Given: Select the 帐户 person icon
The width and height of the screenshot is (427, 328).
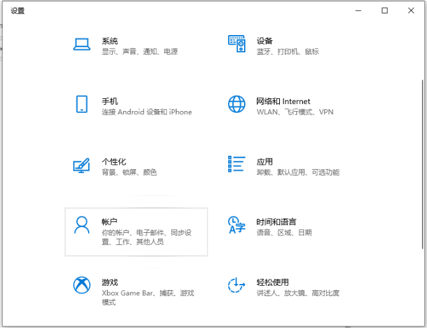Looking at the screenshot, I should [82, 225].
